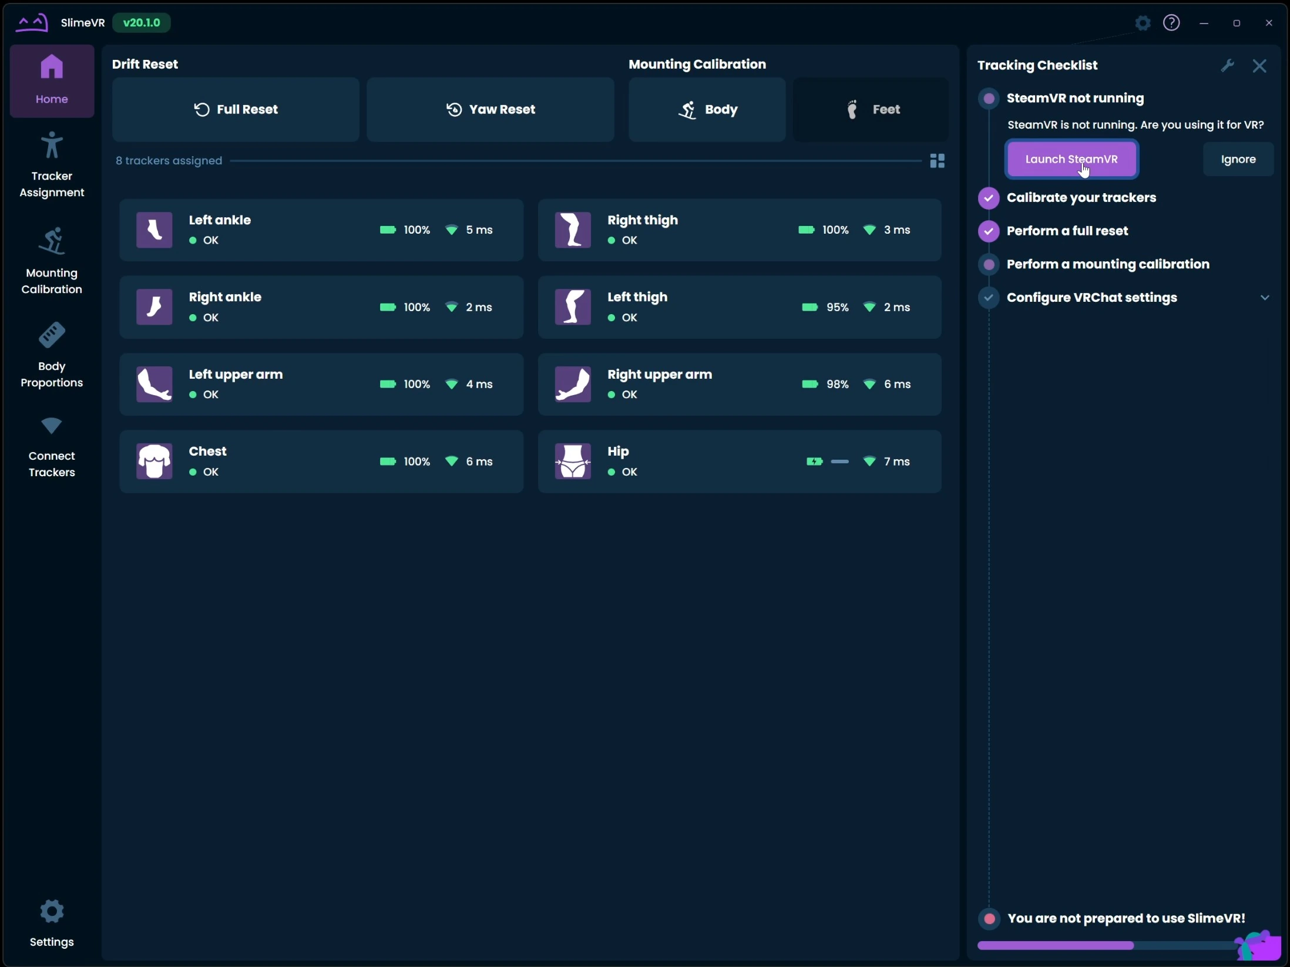Screen dimensions: 1290x967
Task: Click the Hip tracker icon
Action: [x=573, y=461]
